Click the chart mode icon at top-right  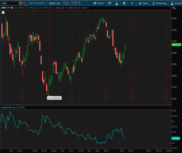pyautogui.click(x=174, y=8)
